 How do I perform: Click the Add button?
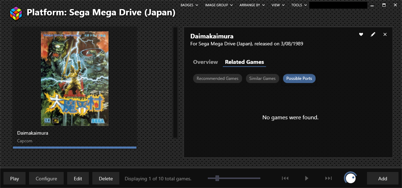coord(382,178)
